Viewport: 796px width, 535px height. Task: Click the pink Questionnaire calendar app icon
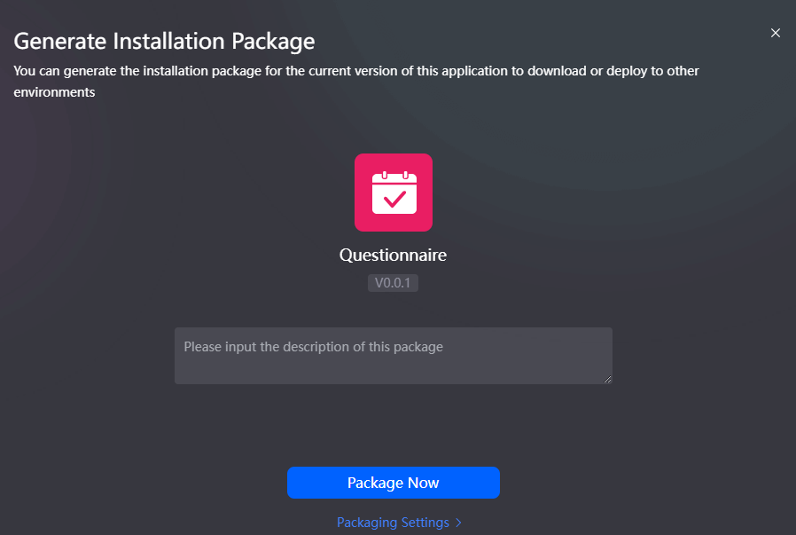tap(394, 193)
